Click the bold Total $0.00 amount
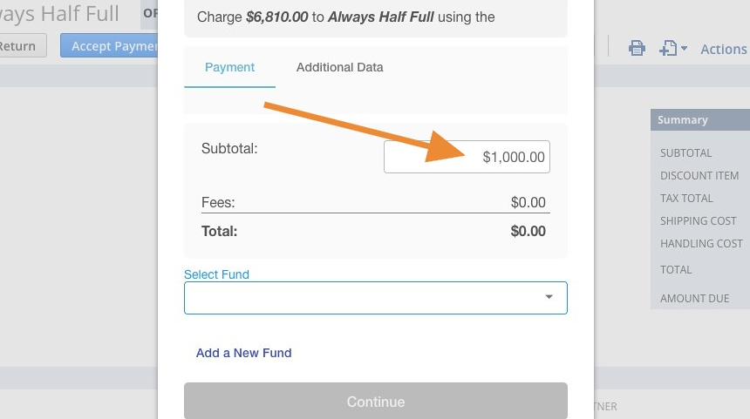Viewport: 750px width, 419px height. pyautogui.click(x=528, y=231)
